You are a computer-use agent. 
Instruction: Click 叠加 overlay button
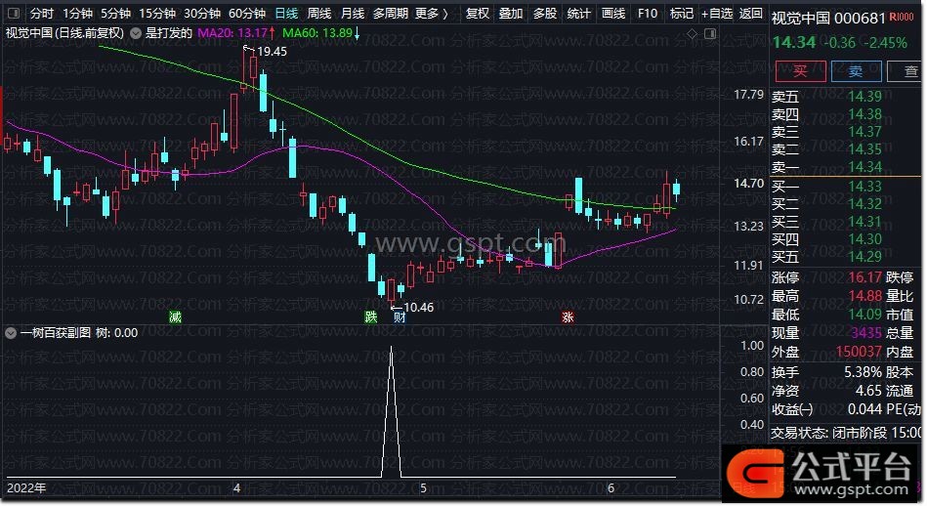(511, 13)
